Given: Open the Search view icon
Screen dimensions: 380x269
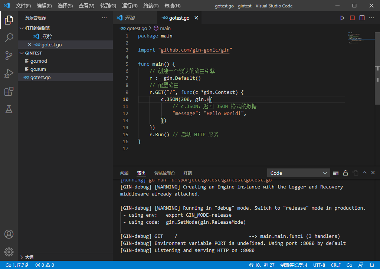Looking at the screenshot, I should click(9, 38).
